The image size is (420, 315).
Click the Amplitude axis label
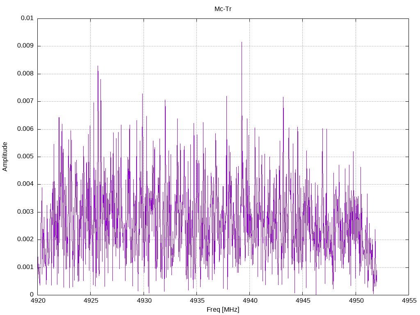click(5, 157)
